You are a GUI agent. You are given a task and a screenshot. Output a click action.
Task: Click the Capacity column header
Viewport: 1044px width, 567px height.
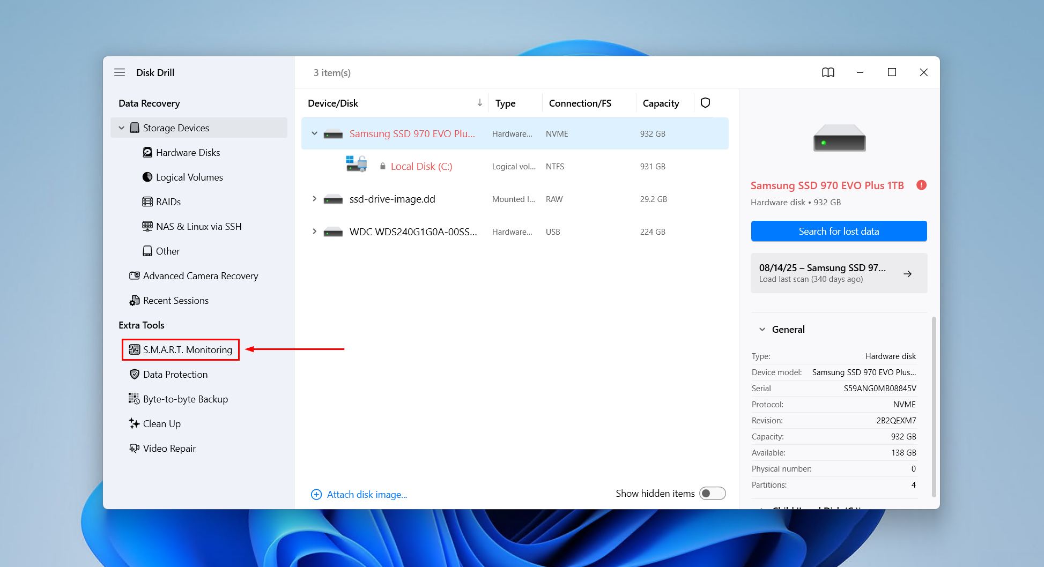tap(661, 103)
